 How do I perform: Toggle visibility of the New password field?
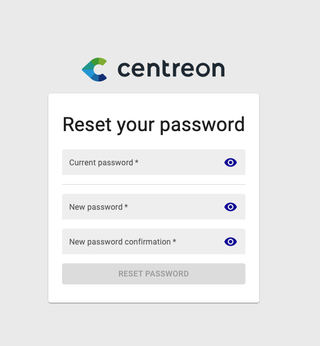pos(231,207)
